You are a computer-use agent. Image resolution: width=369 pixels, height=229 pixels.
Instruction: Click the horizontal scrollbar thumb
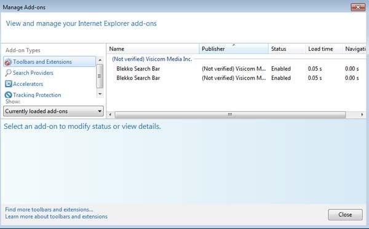(x=230, y=115)
